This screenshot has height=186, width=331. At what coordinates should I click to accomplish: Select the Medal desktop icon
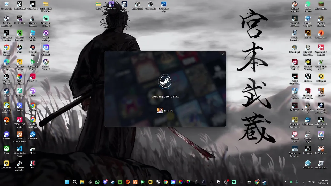coord(33,150)
